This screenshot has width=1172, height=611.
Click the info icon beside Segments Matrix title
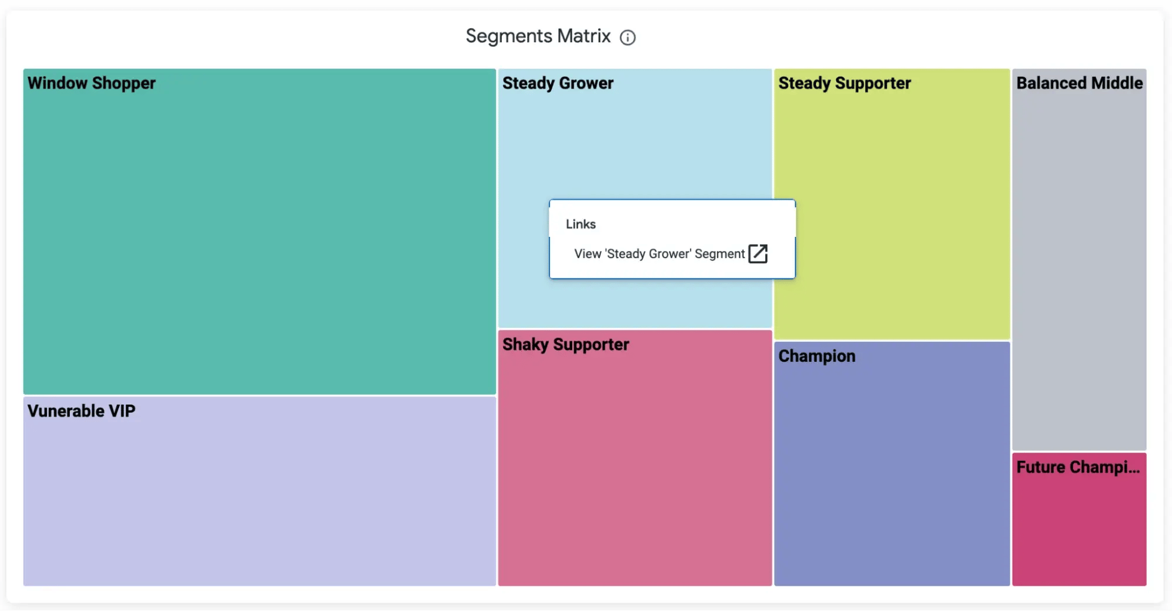tap(628, 37)
